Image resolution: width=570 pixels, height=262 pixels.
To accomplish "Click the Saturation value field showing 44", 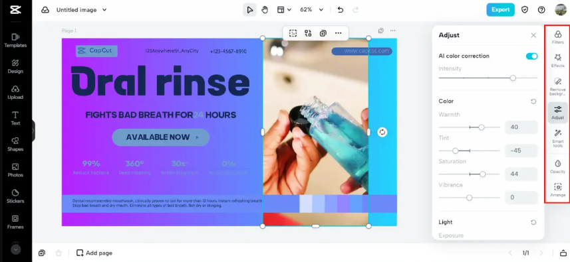I will coord(521,174).
